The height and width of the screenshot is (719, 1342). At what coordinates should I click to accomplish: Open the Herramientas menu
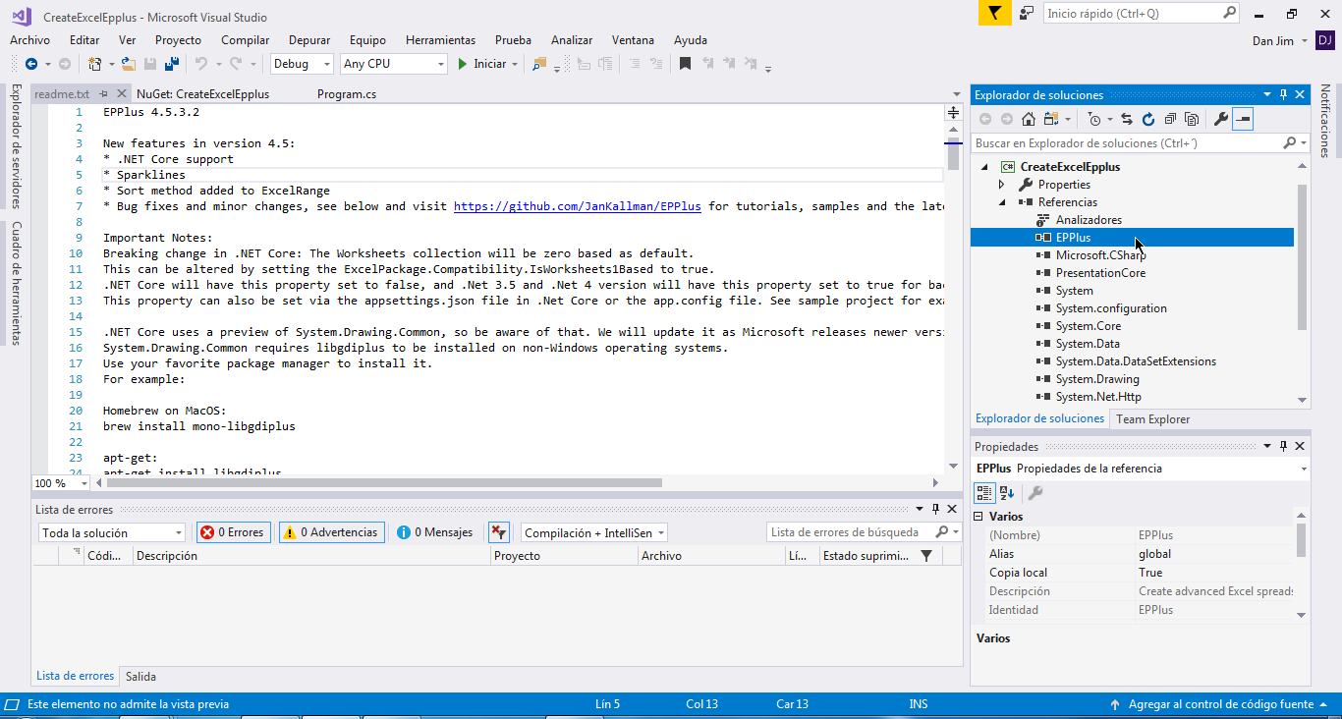tap(440, 40)
